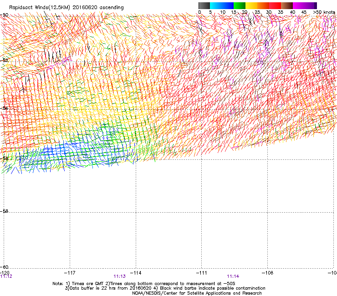Click the purple 11:12 time marker
337x296 pixels.
pyautogui.click(x=6, y=276)
